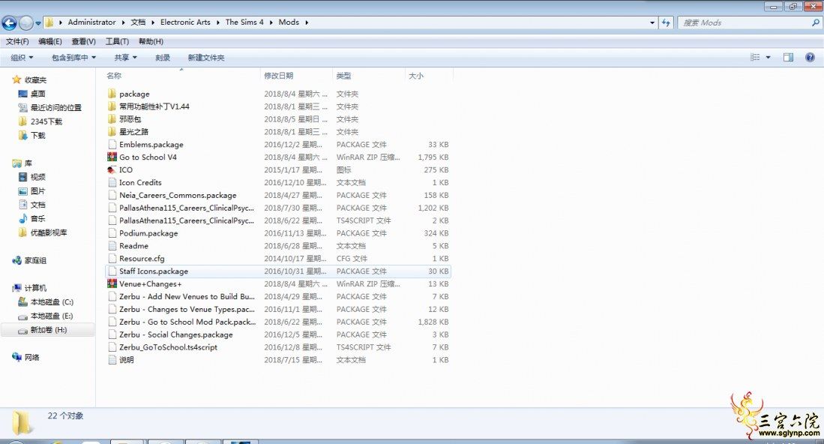824x444 pixels.
Task: Sort by the 名称 column header
Action: pos(114,76)
